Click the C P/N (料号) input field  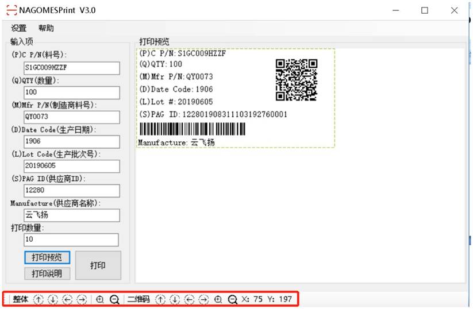coord(71,68)
